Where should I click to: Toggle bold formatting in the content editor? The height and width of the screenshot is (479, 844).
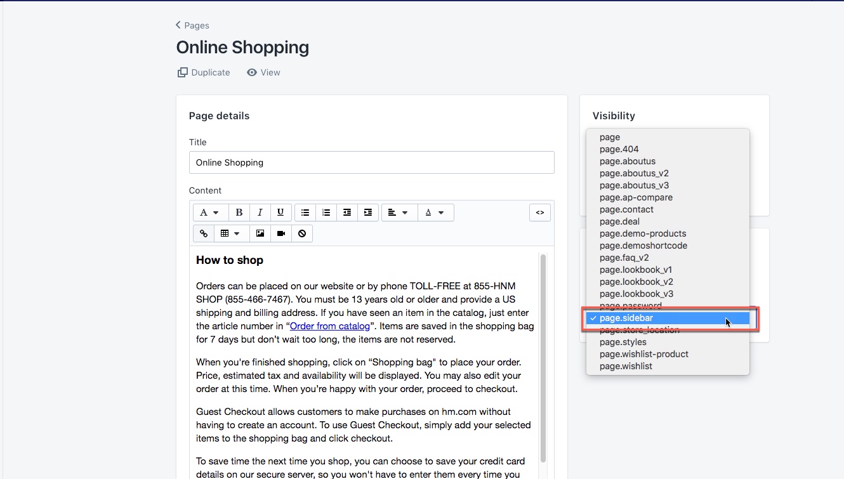[239, 213]
